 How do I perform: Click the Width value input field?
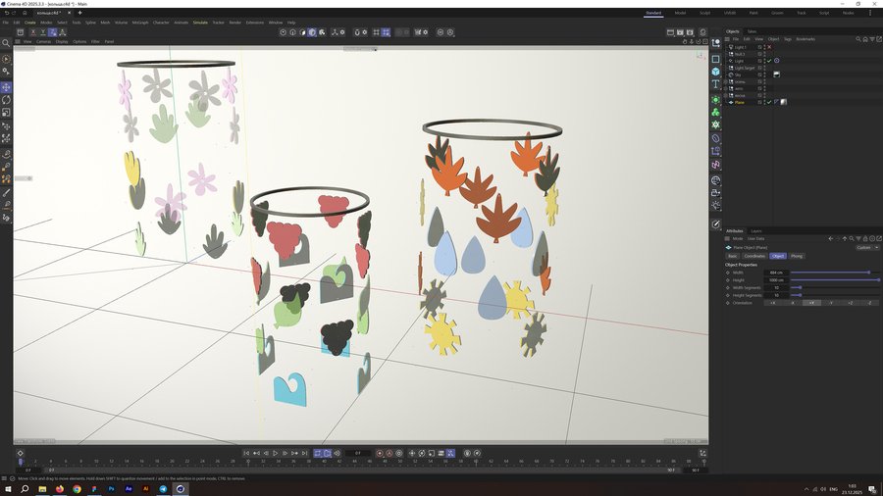pyautogui.click(x=776, y=273)
